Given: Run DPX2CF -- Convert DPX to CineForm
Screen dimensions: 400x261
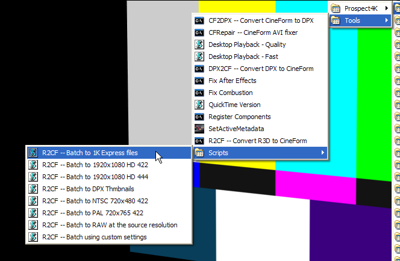Looking at the screenshot, I should pos(260,69).
